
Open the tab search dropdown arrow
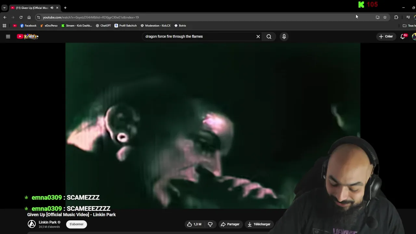[4, 8]
